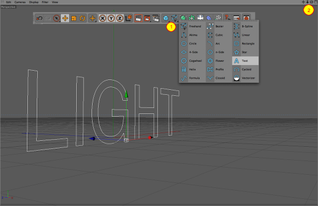Pick the Akima spline type
The height and width of the screenshot is (206, 318).
(x=192, y=35)
